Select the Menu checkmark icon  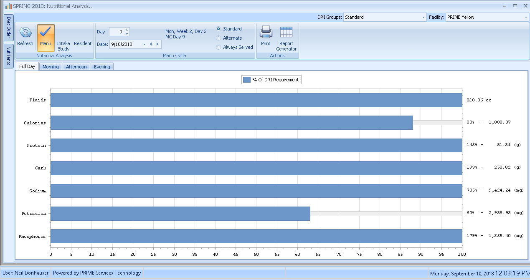click(46, 33)
